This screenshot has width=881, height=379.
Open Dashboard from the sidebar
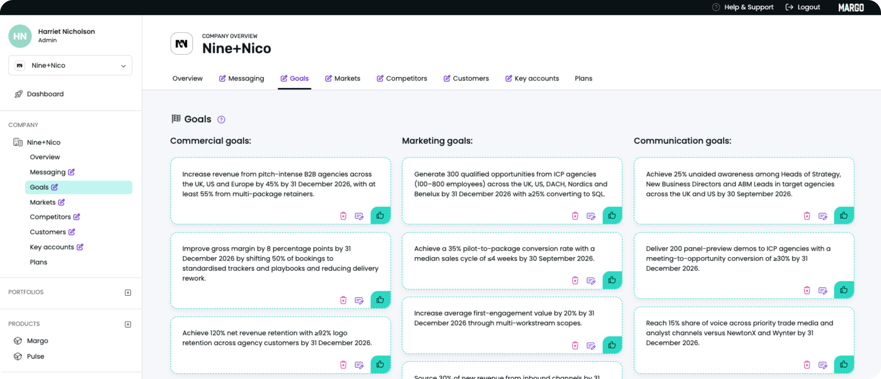point(39,94)
